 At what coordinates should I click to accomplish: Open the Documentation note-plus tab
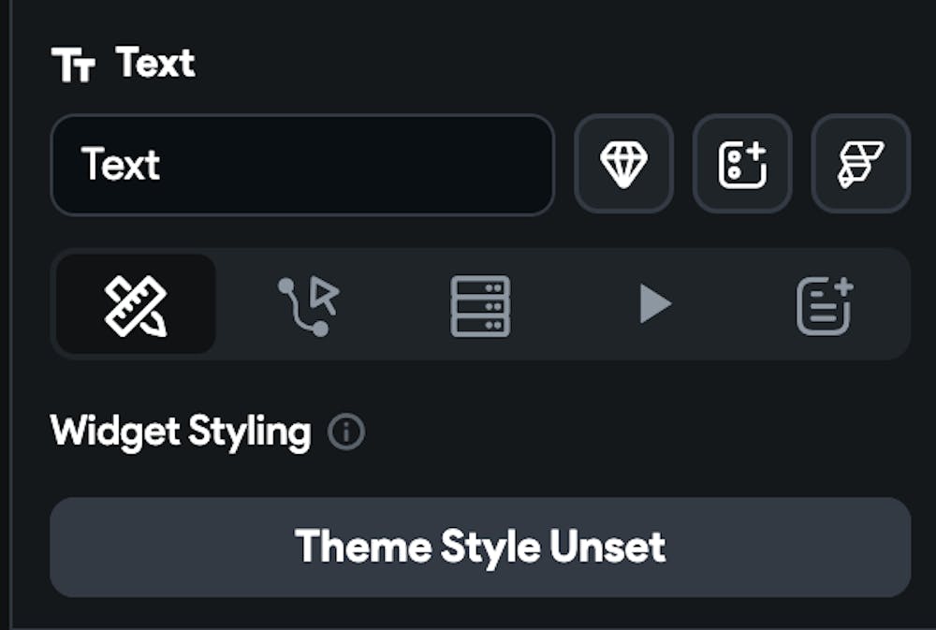coord(825,304)
